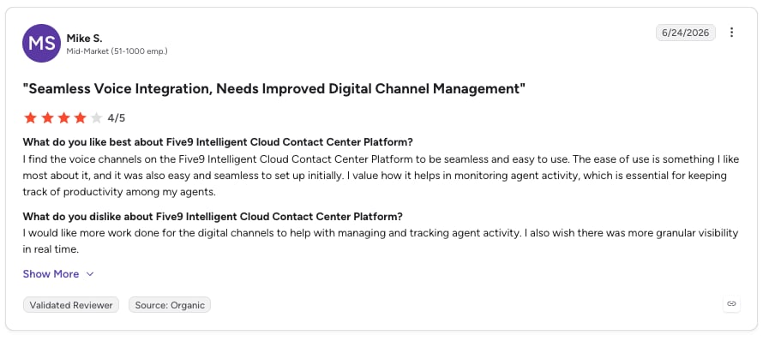Click the copy review link icon
Viewport: 763px width, 341px height.
point(731,304)
